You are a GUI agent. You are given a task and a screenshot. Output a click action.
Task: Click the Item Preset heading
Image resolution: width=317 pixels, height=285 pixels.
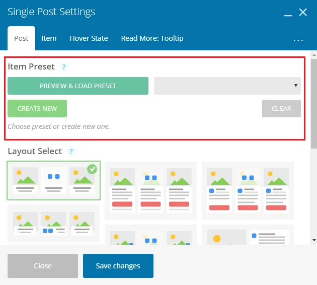click(31, 66)
